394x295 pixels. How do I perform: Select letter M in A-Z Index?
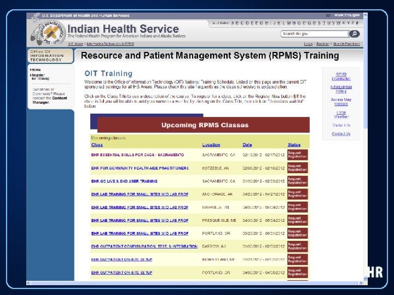click(289, 23)
